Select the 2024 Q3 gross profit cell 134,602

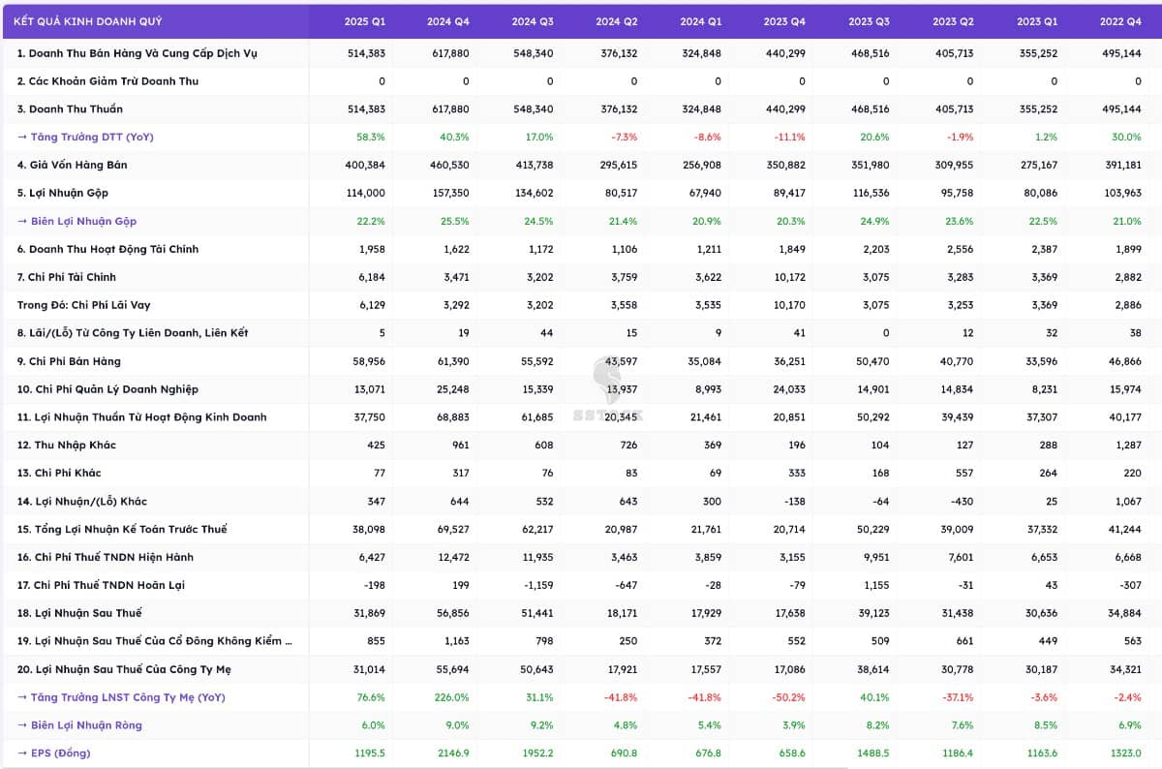pyautogui.click(x=533, y=193)
